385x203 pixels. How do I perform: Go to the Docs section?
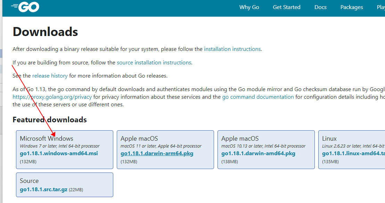coord(320,7)
